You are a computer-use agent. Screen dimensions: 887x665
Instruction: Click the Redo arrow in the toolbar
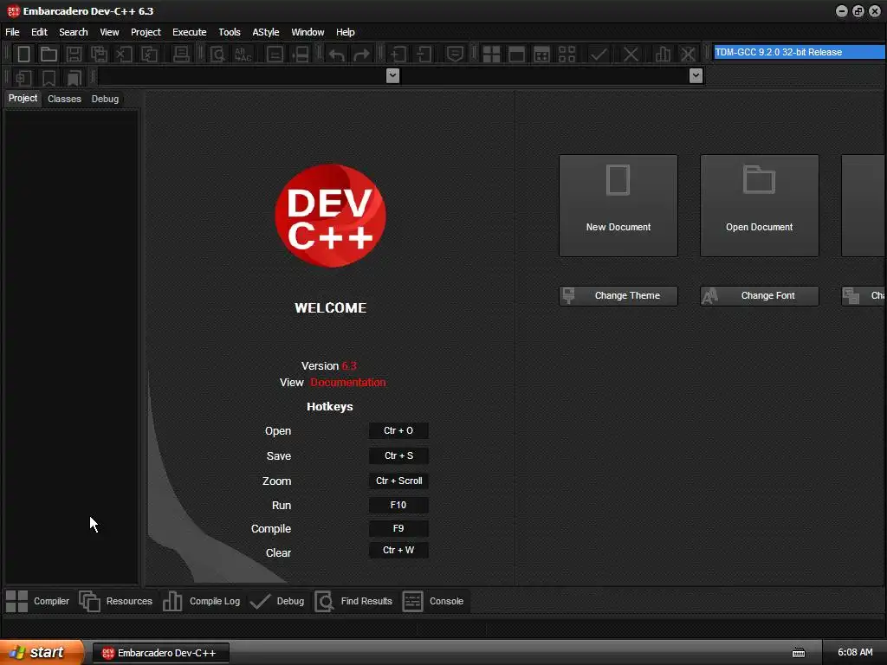(x=361, y=55)
